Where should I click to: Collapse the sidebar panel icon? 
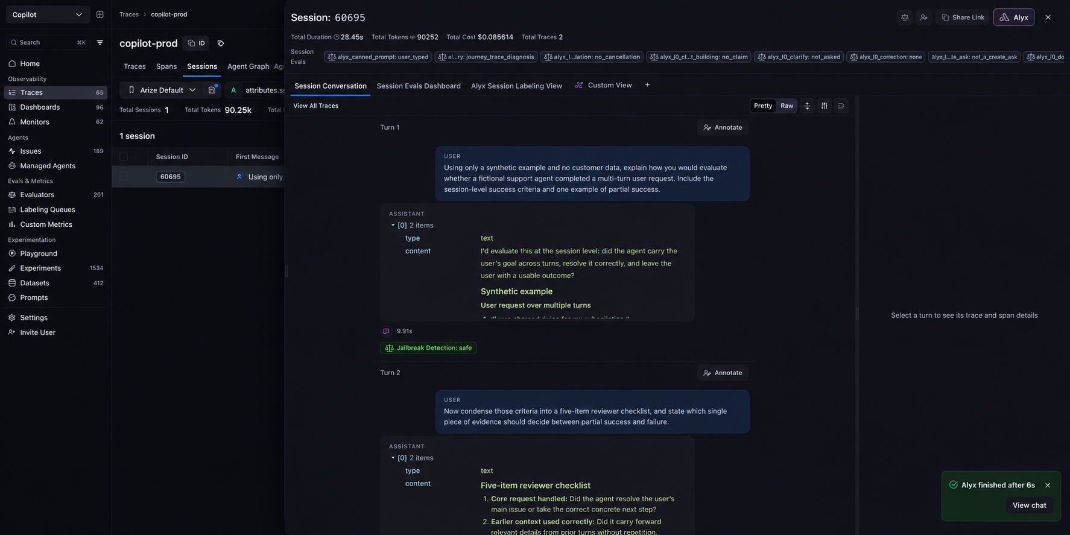point(100,14)
